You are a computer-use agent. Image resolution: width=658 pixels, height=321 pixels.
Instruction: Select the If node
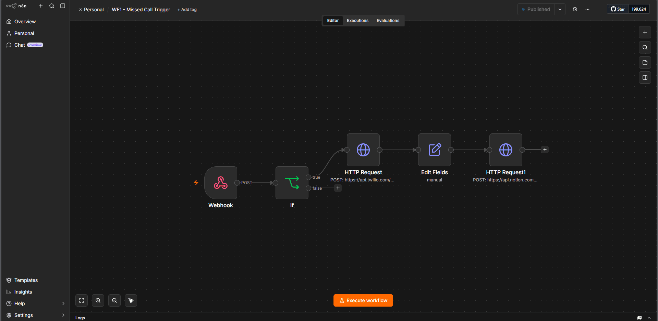(292, 183)
